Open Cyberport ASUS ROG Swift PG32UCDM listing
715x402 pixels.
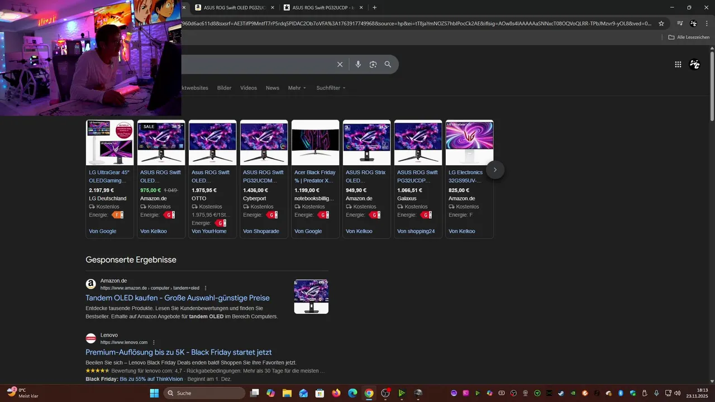pyautogui.click(x=263, y=176)
